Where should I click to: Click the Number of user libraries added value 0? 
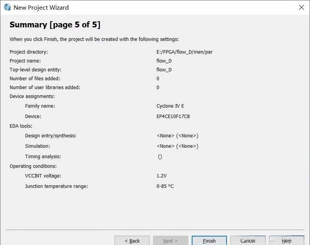(158, 88)
